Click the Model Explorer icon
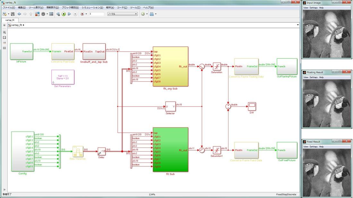The width and height of the screenshot is (353, 198). 51,14
